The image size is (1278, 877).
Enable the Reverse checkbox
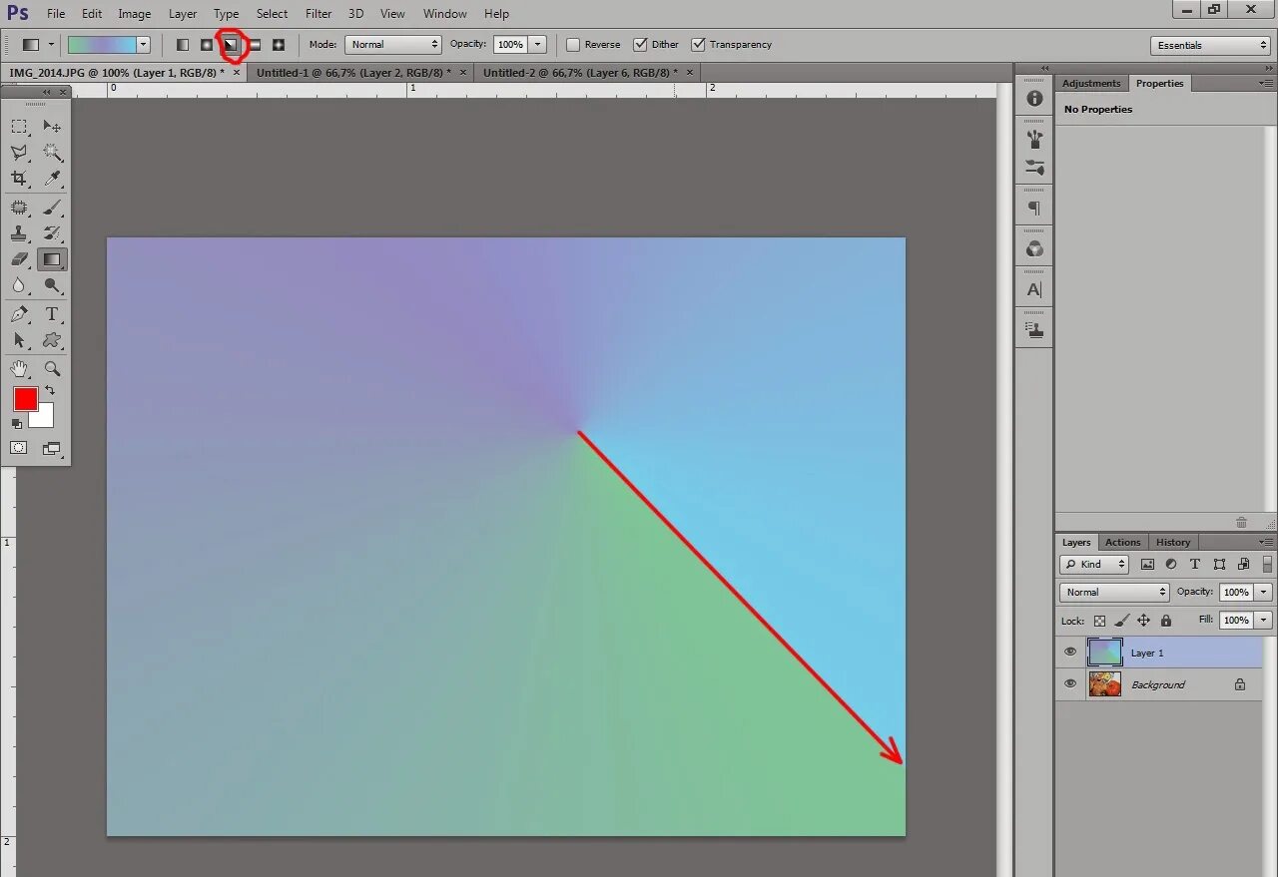[573, 45]
